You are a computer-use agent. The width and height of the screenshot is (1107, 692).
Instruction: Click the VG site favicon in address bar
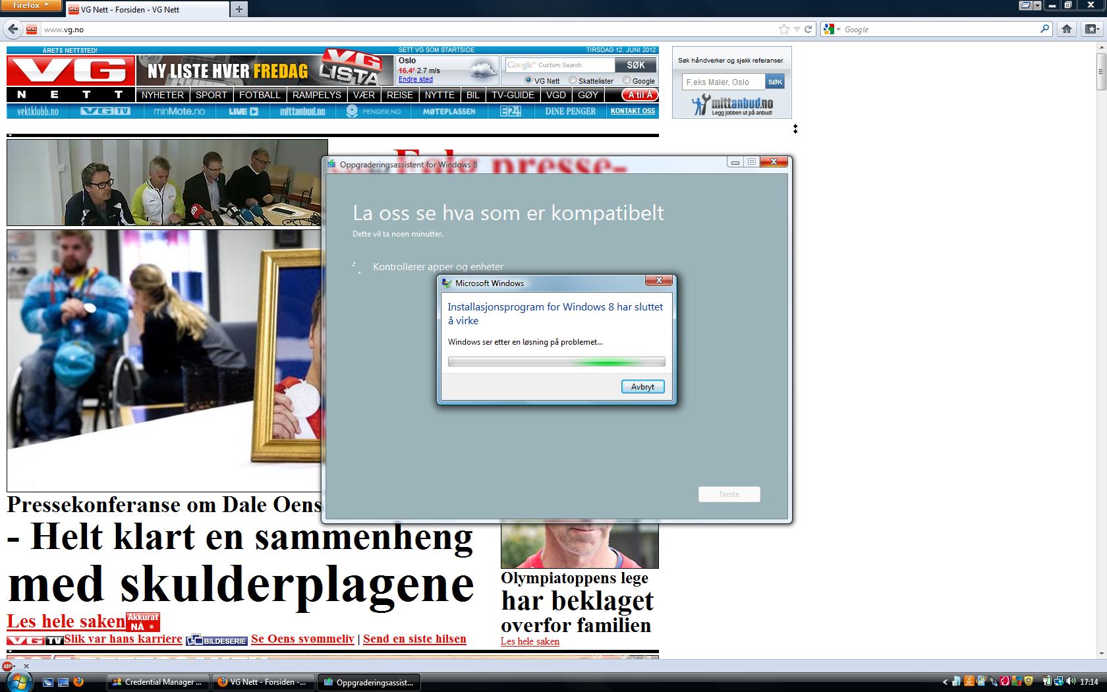(32, 30)
